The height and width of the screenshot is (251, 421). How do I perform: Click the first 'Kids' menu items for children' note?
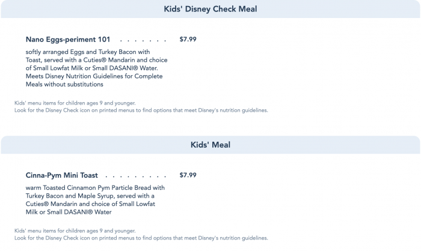[x=75, y=103]
